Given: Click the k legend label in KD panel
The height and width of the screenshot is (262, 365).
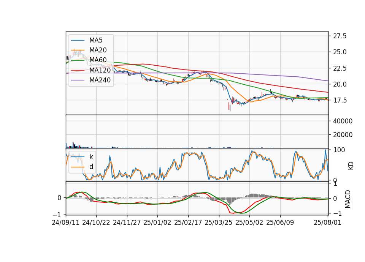Looking at the screenshot, I should (91, 157).
